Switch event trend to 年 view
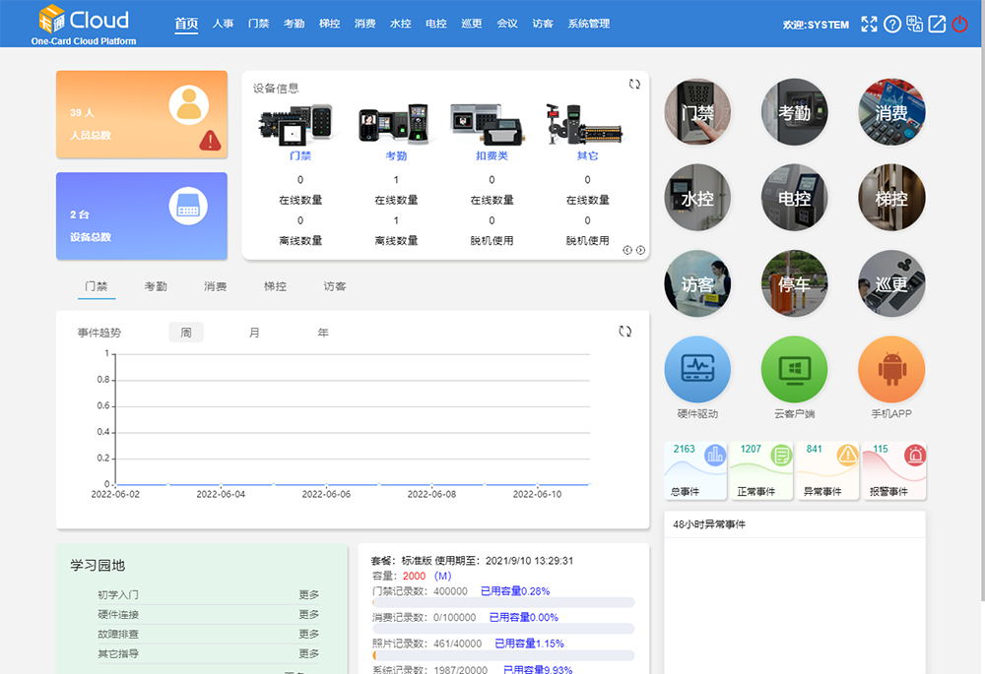This screenshot has width=985, height=674. (x=323, y=333)
